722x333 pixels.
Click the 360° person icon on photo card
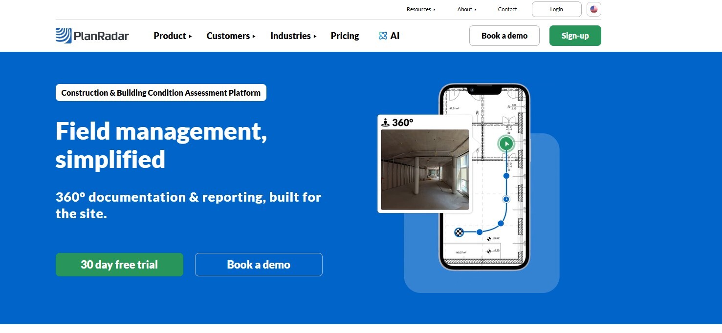[386, 123]
